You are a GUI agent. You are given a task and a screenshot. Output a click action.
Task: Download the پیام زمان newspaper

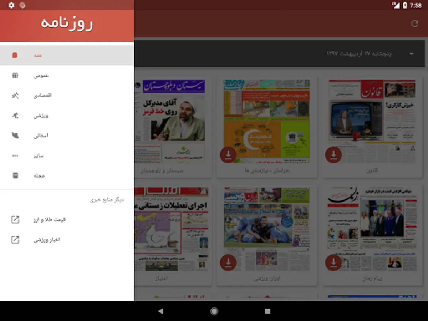pyautogui.click(x=333, y=263)
